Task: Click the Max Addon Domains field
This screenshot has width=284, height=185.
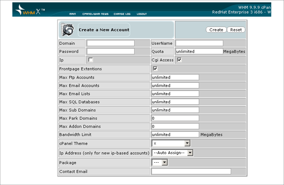Action: coord(175,126)
